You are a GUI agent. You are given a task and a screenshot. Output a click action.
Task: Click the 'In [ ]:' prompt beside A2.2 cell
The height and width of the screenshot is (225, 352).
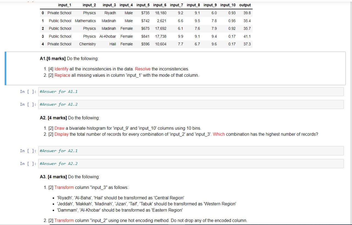(x=28, y=163)
